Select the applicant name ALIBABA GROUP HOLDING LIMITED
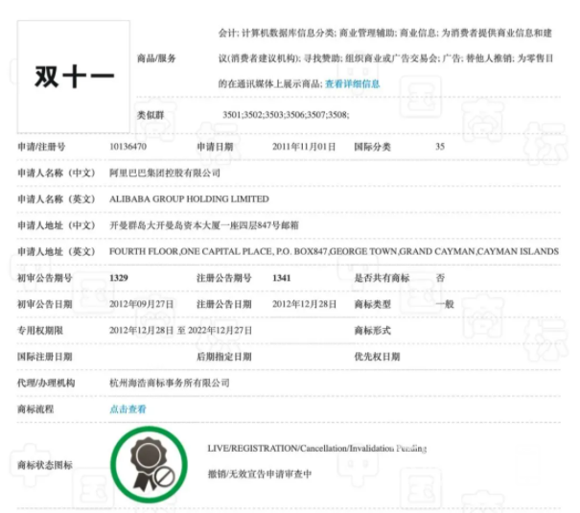 click(x=189, y=199)
